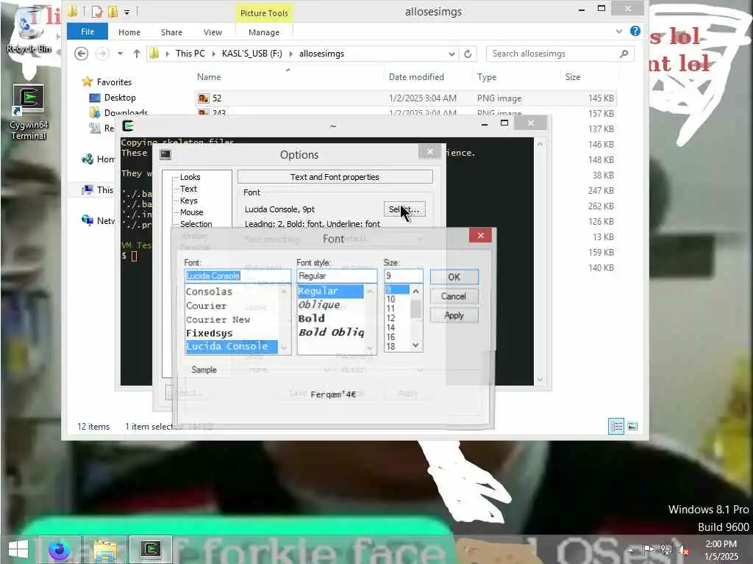Click the Select... button in Options dialog
Image resolution: width=753 pixels, height=564 pixels.
[x=404, y=209]
